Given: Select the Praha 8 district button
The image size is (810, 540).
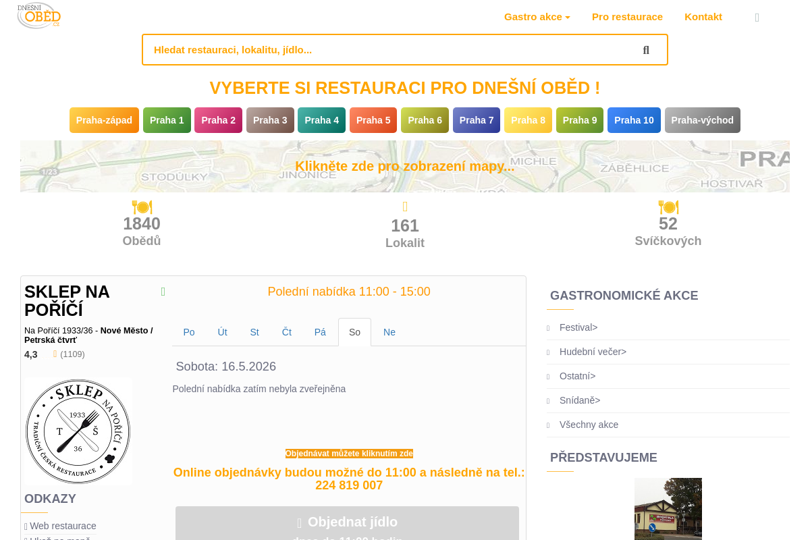Looking at the screenshot, I should click(x=528, y=120).
